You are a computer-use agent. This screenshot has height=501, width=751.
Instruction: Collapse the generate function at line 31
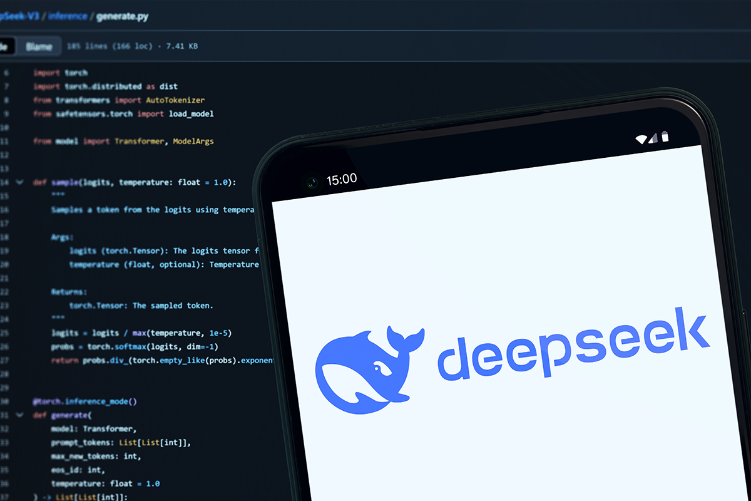[19, 415]
